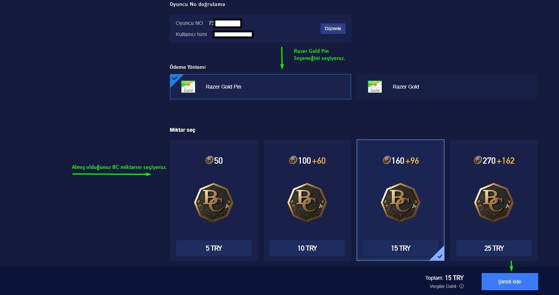Pick the 10 TRY price label
Viewport: 559px width, 295px height.
point(307,248)
